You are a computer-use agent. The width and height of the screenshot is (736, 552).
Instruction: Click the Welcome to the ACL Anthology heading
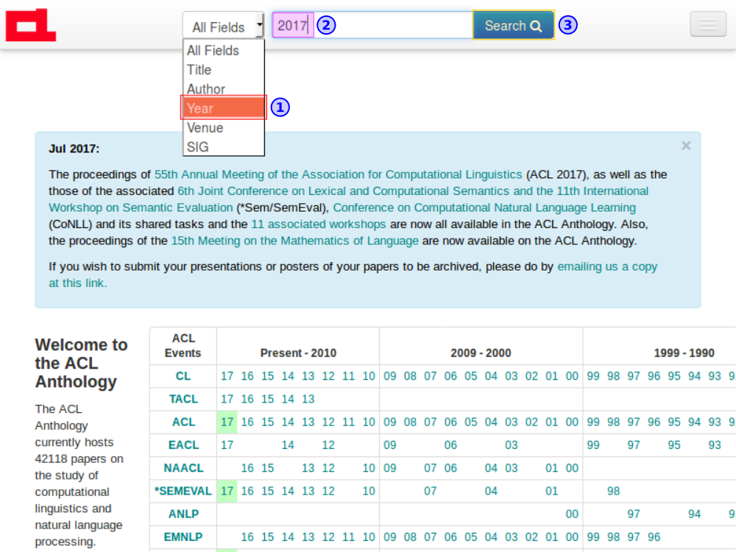click(x=81, y=364)
